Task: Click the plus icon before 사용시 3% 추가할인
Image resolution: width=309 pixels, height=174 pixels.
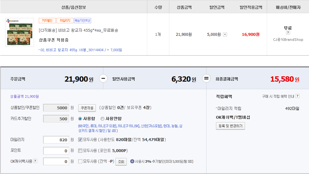Action: (x=132, y=161)
